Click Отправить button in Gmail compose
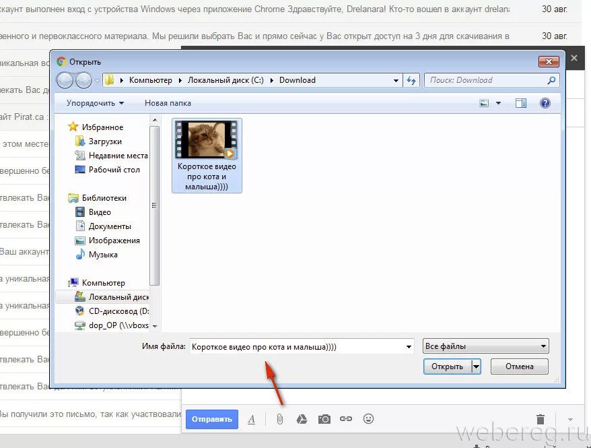The width and height of the screenshot is (591, 448). pos(212,419)
